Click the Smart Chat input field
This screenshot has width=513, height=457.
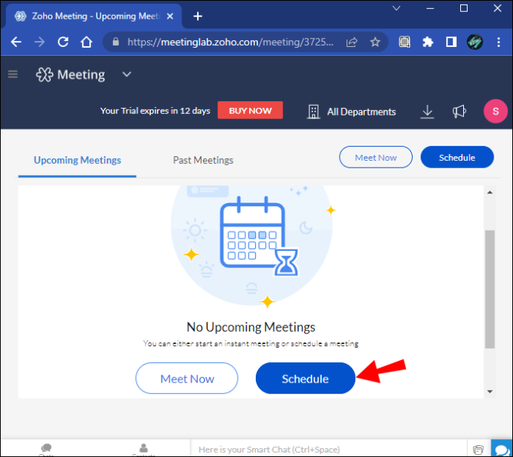coord(328,449)
